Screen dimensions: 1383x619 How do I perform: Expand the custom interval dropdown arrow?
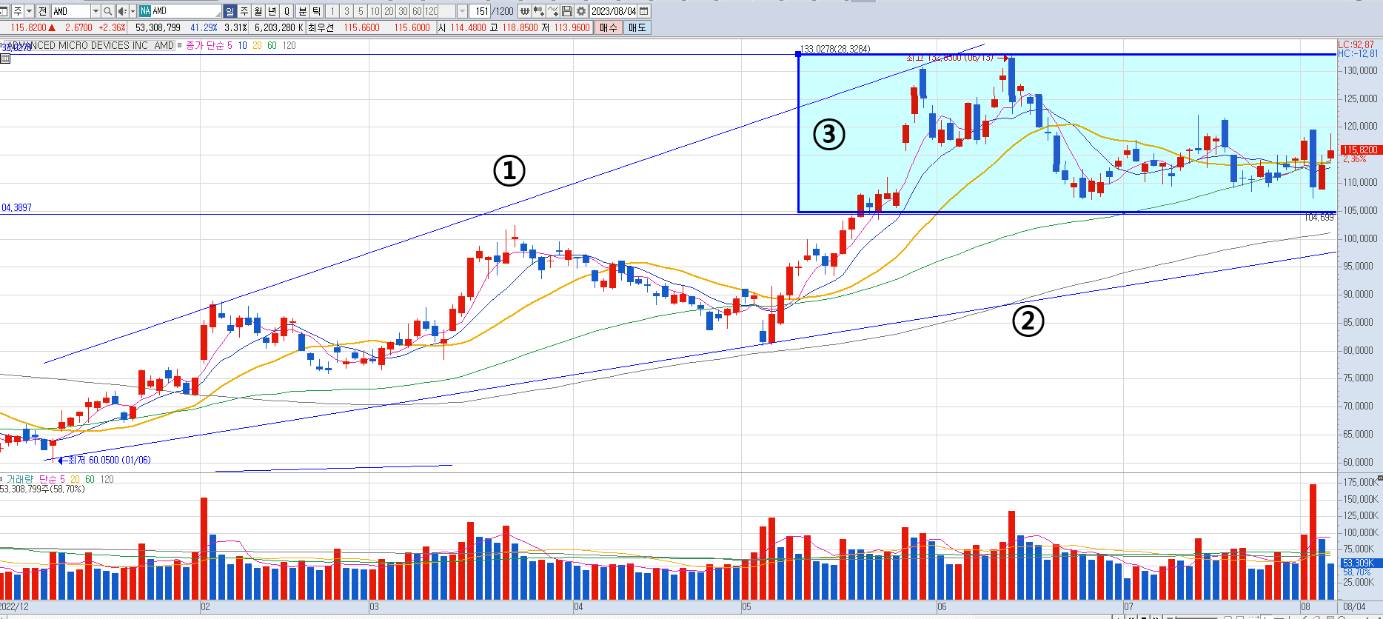tap(462, 11)
